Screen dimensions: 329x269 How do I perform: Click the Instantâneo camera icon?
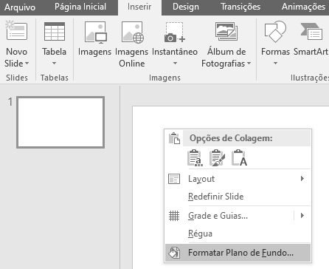coord(175,33)
